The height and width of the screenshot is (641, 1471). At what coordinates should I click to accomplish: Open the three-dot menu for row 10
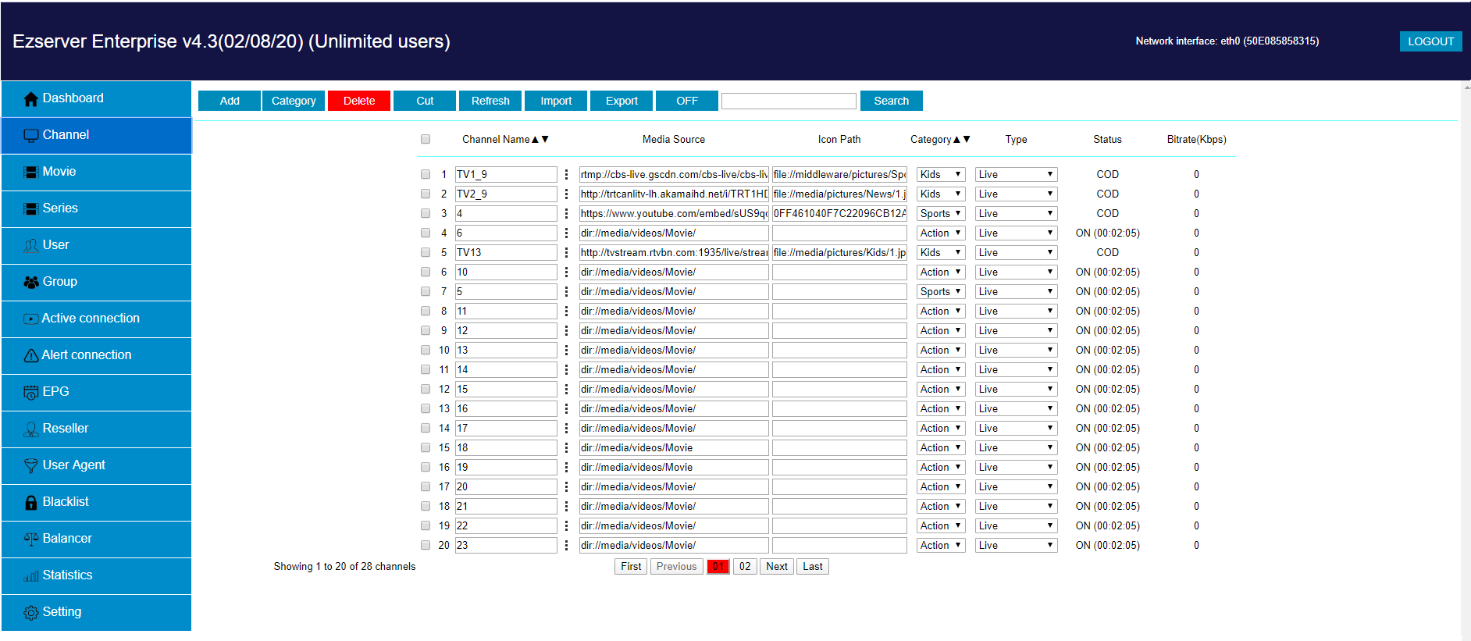[566, 350]
